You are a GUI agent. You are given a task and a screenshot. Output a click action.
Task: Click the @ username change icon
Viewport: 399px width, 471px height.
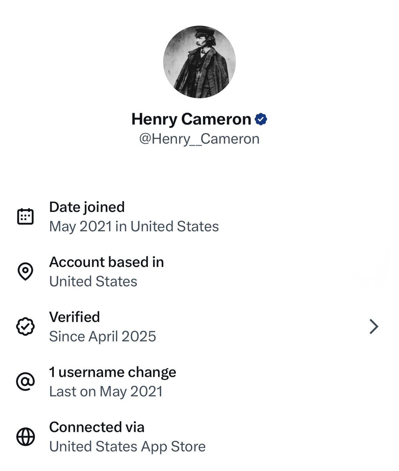pyautogui.click(x=26, y=382)
